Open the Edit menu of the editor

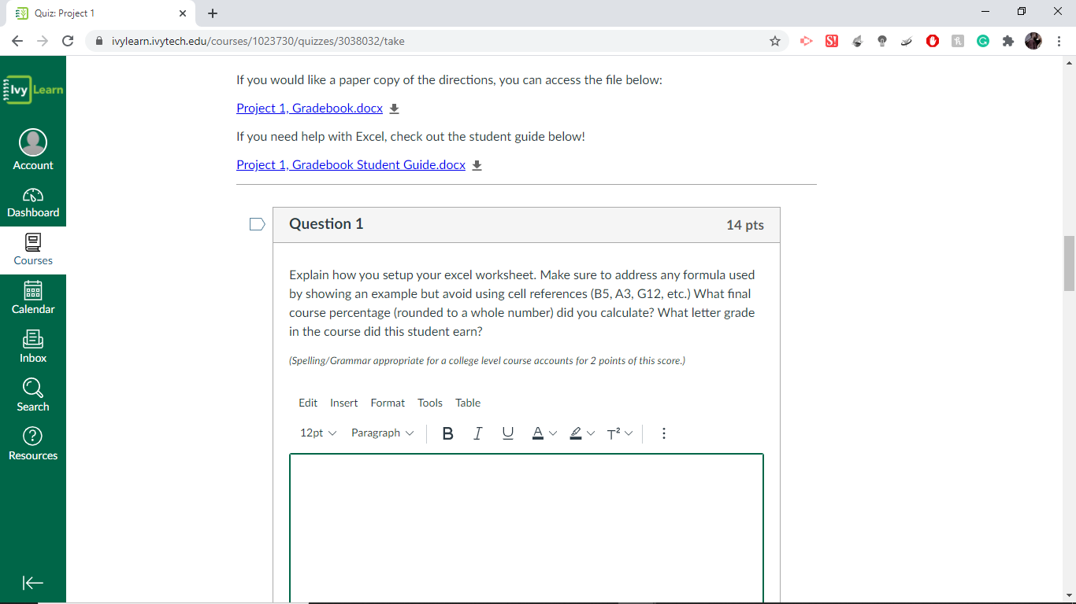pos(308,403)
